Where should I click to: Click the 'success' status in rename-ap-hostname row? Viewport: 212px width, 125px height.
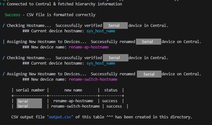coord(110,101)
